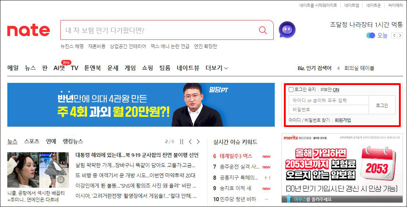Click the 로그인 button
The image size is (407, 207).
tap(382, 105)
